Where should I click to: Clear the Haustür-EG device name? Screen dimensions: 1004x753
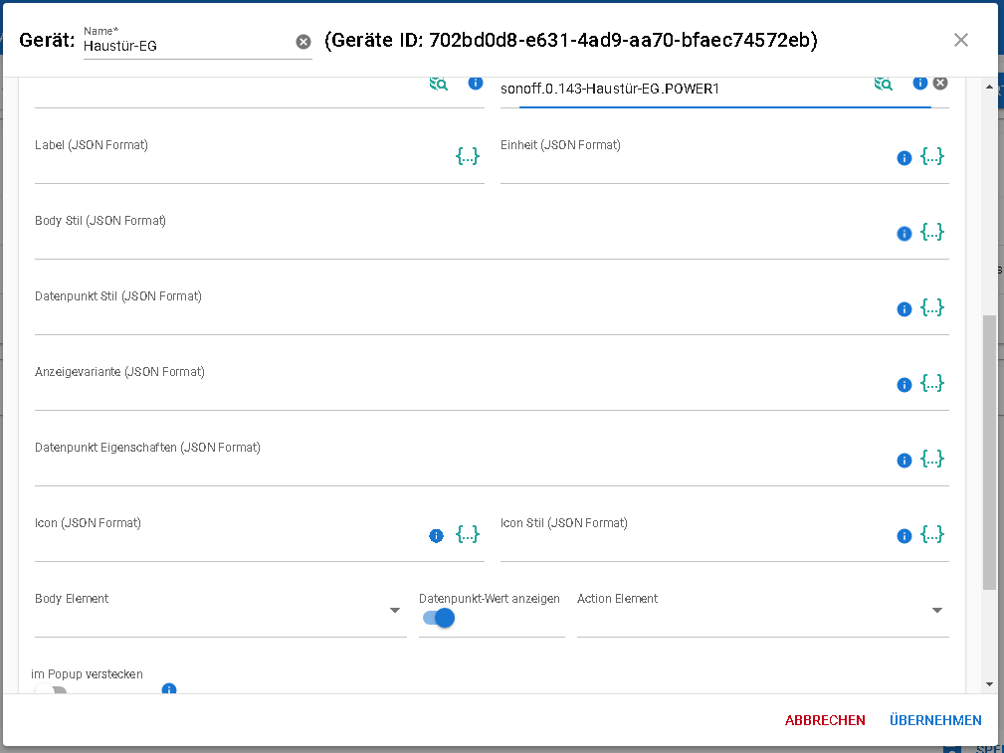click(303, 42)
